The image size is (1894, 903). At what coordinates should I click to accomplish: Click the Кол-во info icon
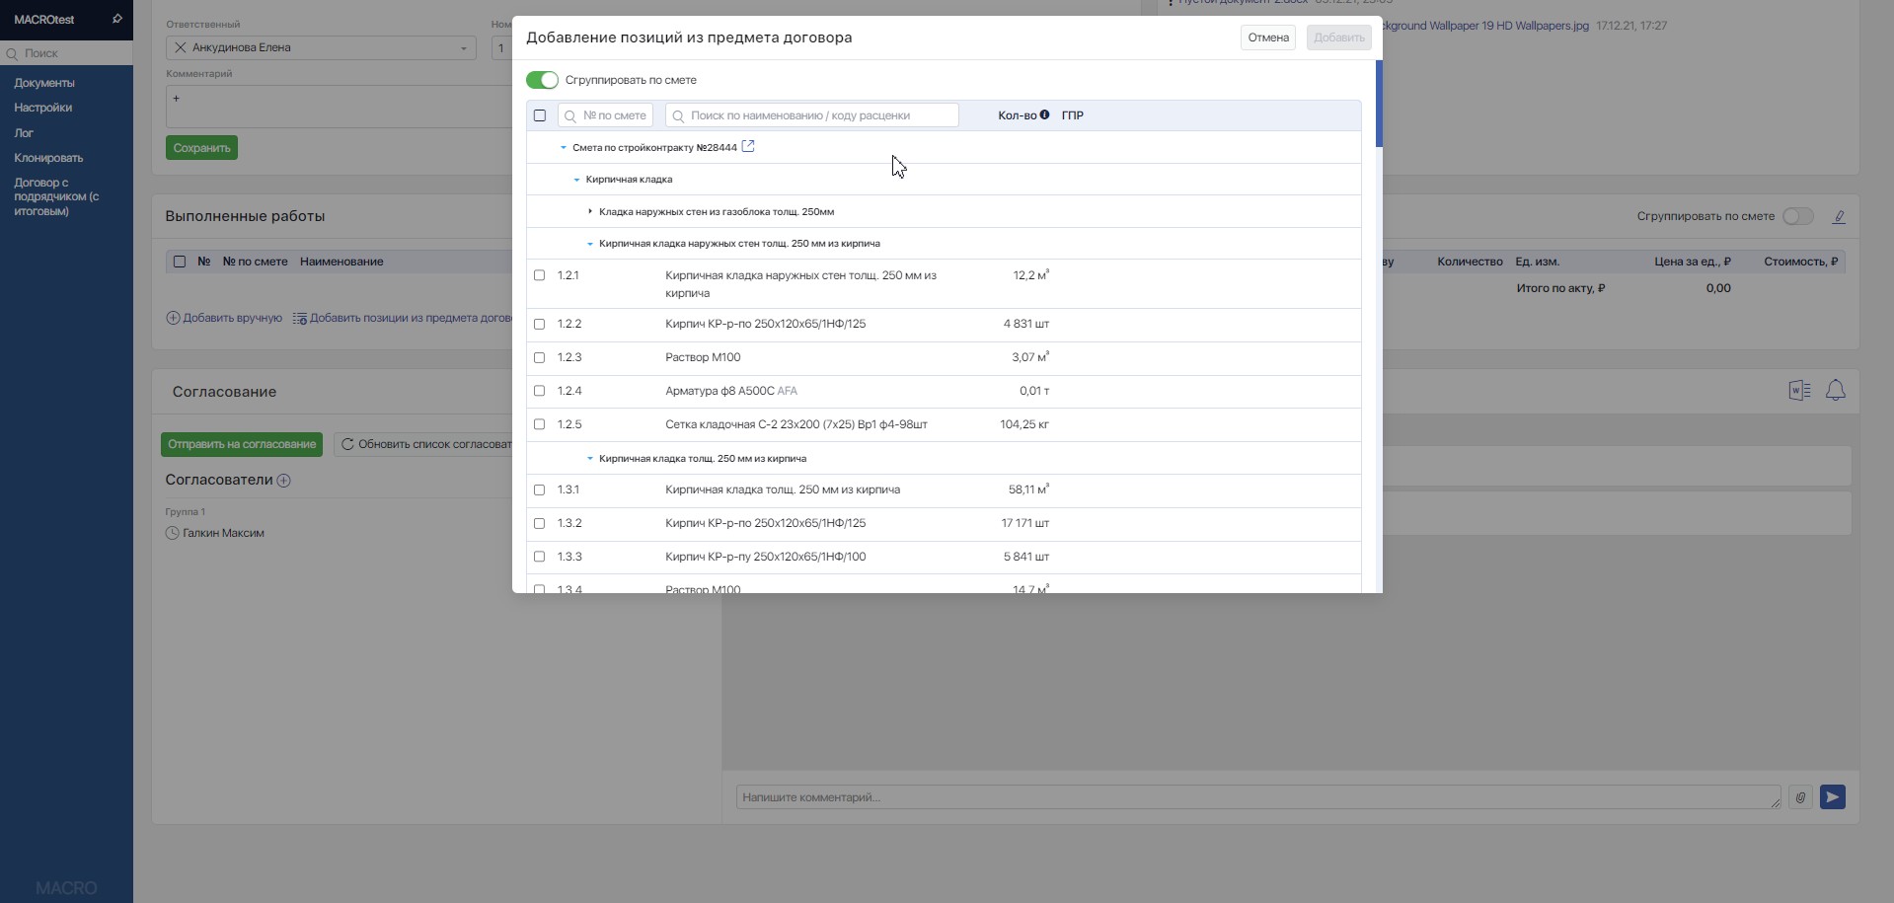(x=1044, y=115)
